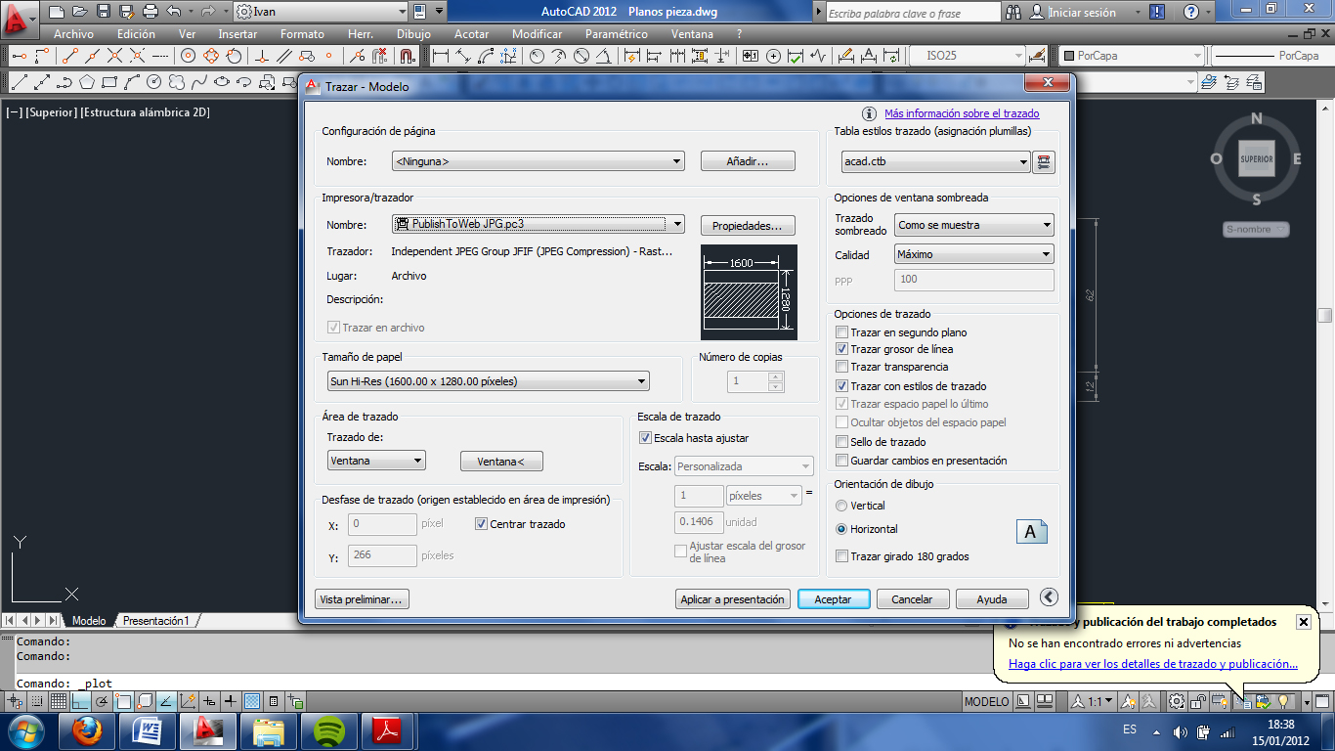Click the Radius dimension tool icon

click(x=537, y=56)
